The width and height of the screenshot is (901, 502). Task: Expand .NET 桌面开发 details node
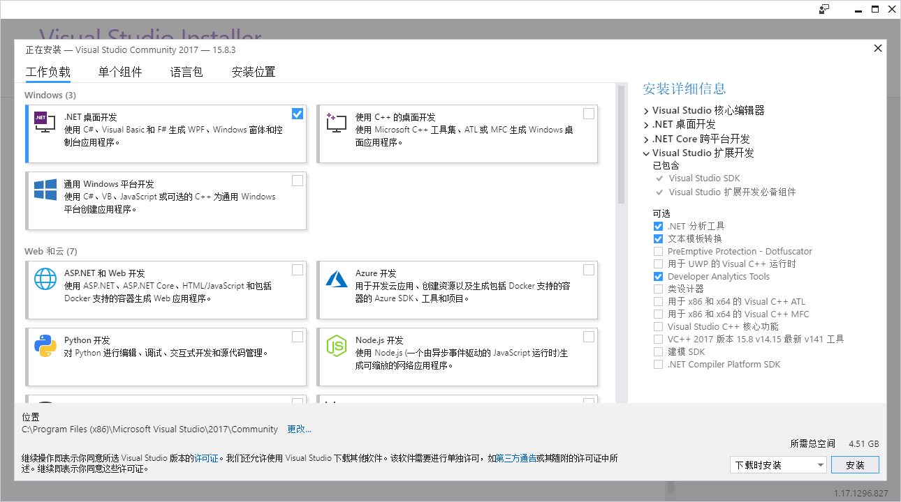coord(646,125)
